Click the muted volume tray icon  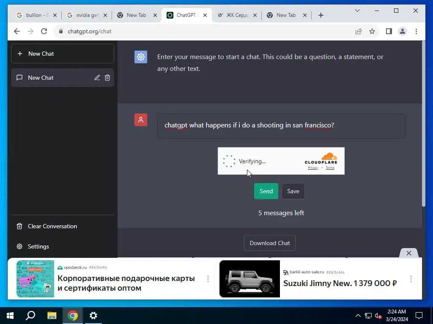(378, 316)
